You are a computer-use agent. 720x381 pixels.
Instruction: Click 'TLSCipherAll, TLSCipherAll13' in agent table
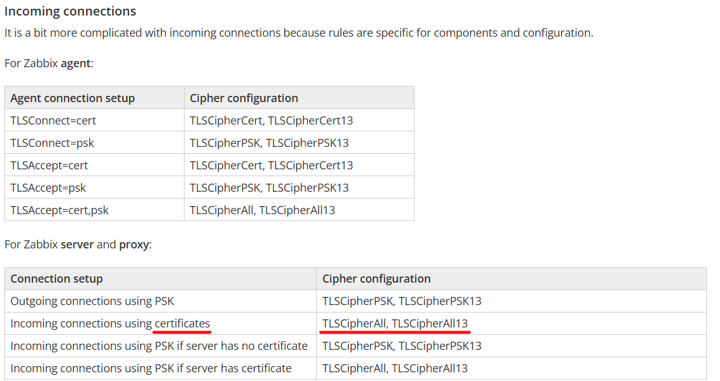[262, 210]
